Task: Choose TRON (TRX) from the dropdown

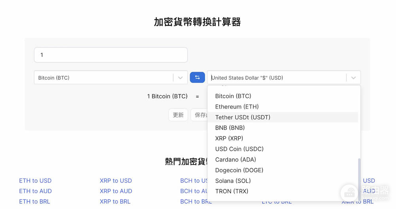Action: point(283,191)
